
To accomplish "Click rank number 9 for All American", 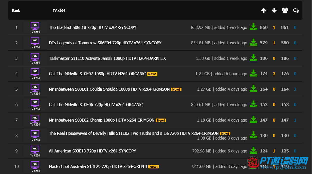I will tap(16, 151).
